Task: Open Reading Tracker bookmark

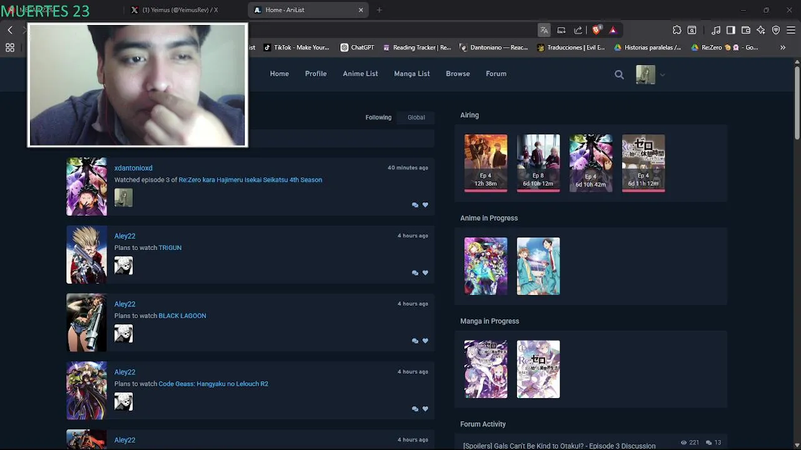Action: click(x=417, y=47)
